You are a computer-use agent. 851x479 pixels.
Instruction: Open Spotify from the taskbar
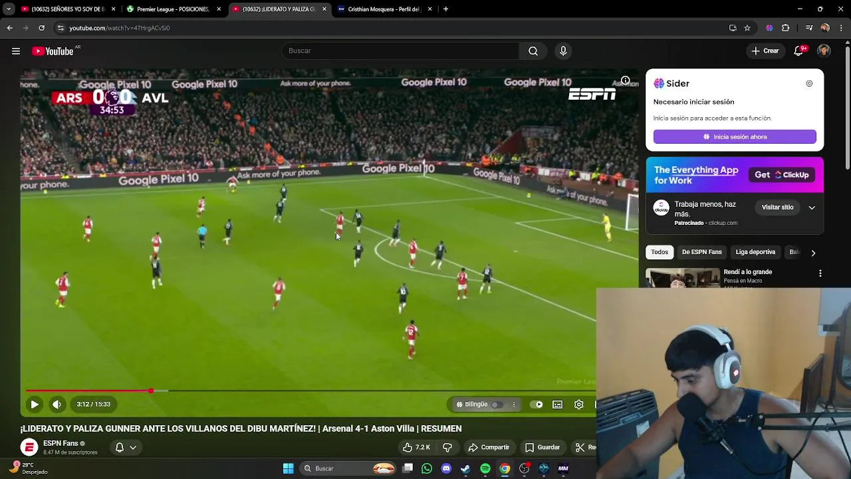point(485,468)
